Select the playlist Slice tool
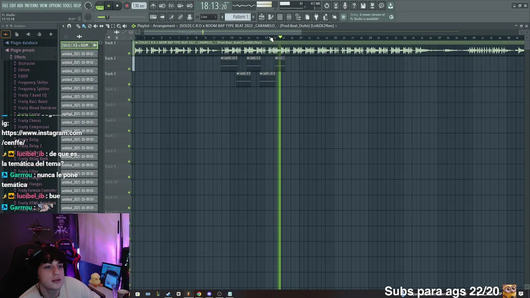 point(107,26)
